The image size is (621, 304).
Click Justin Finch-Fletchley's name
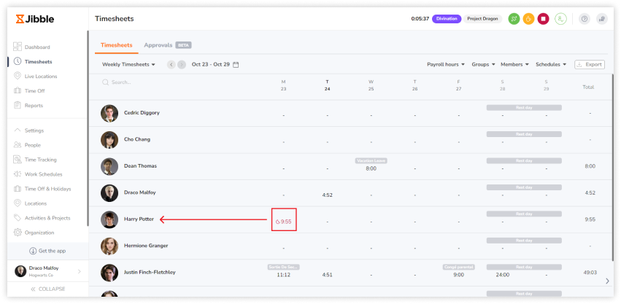click(150, 273)
